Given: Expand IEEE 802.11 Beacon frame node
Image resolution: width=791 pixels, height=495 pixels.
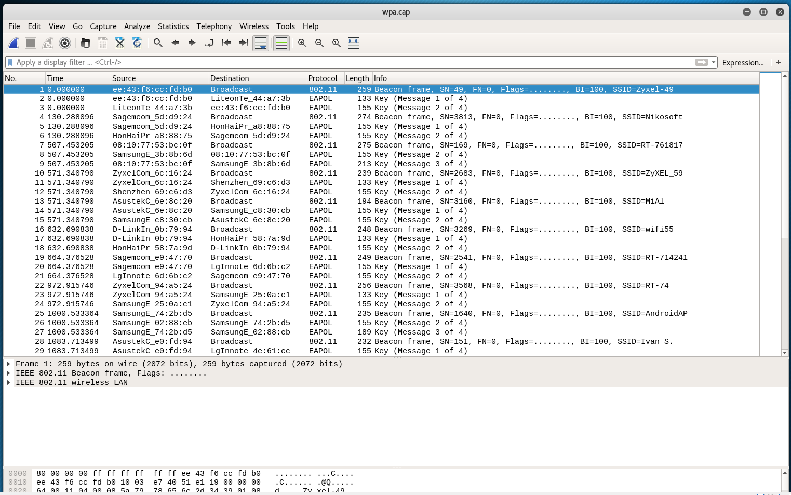Looking at the screenshot, I should click(9, 373).
